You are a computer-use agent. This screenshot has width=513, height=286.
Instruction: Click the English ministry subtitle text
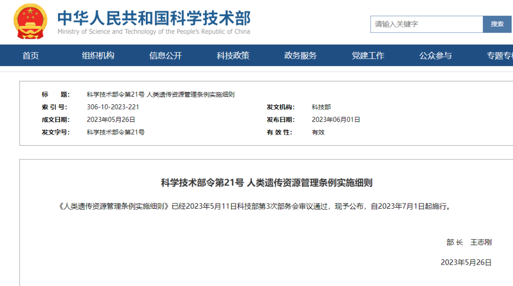tap(154, 32)
